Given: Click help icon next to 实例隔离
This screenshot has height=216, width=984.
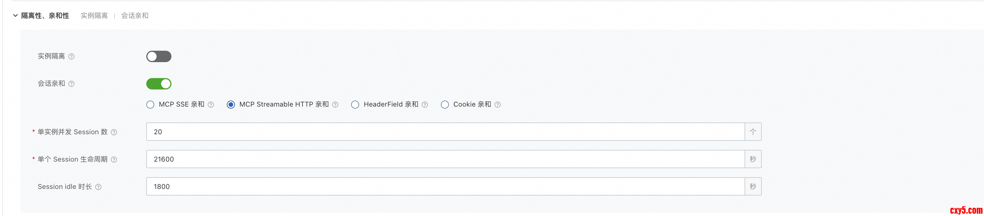Looking at the screenshot, I should [71, 56].
